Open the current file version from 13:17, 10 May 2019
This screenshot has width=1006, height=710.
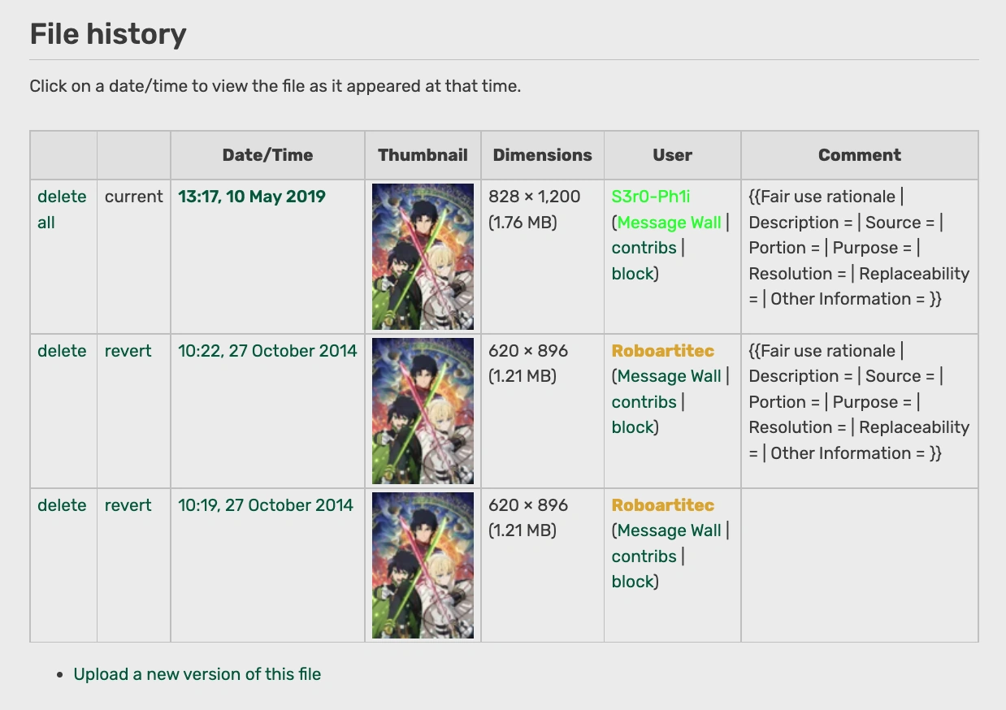(x=252, y=197)
